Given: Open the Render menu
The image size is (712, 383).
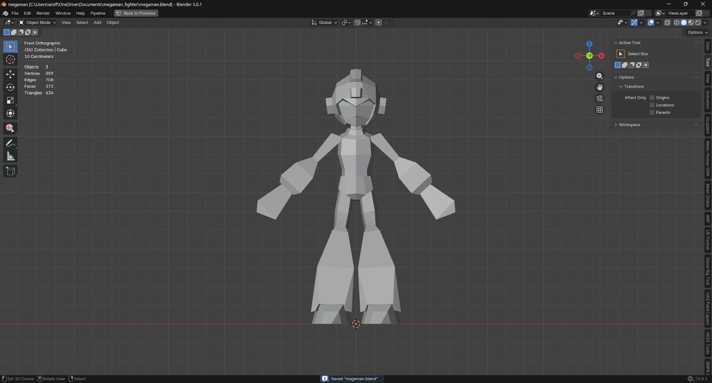Looking at the screenshot, I should pos(43,13).
